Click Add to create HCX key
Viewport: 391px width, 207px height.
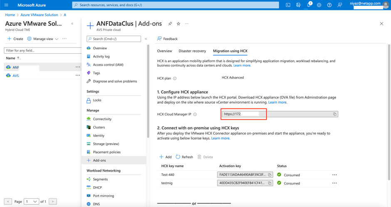click(x=166, y=157)
